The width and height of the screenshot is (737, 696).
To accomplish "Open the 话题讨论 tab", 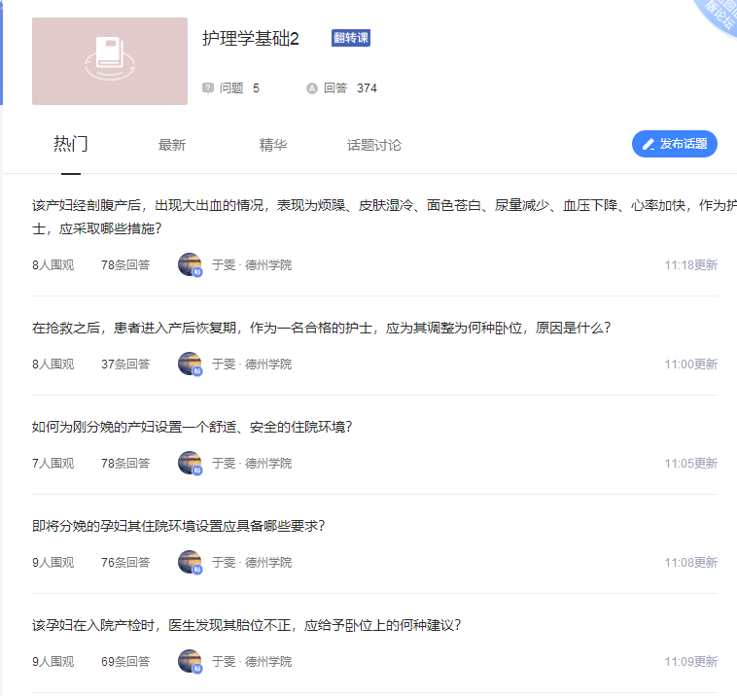I will tap(373, 145).
